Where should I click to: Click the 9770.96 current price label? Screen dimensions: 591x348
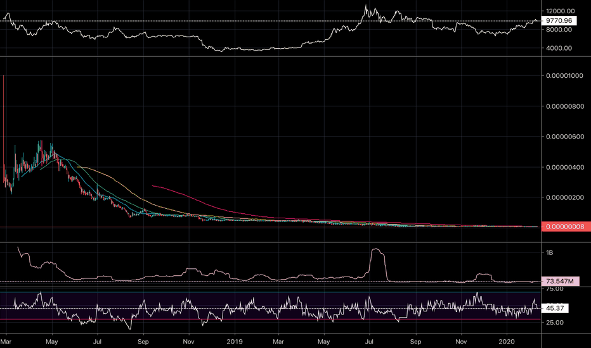pos(559,21)
